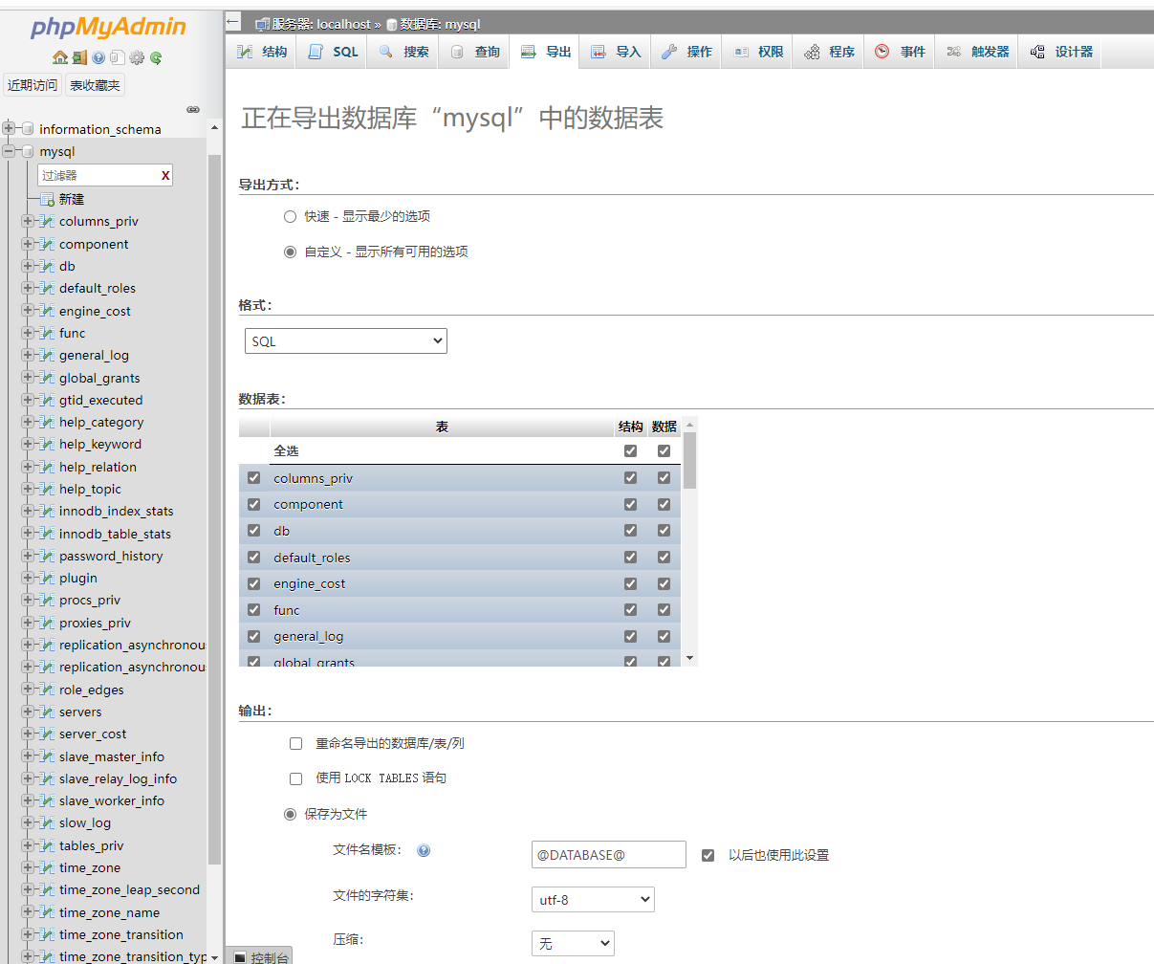Image resolution: width=1154 pixels, height=964 pixels.
Task: Expand the default_roles table node
Action: pos(28,288)
